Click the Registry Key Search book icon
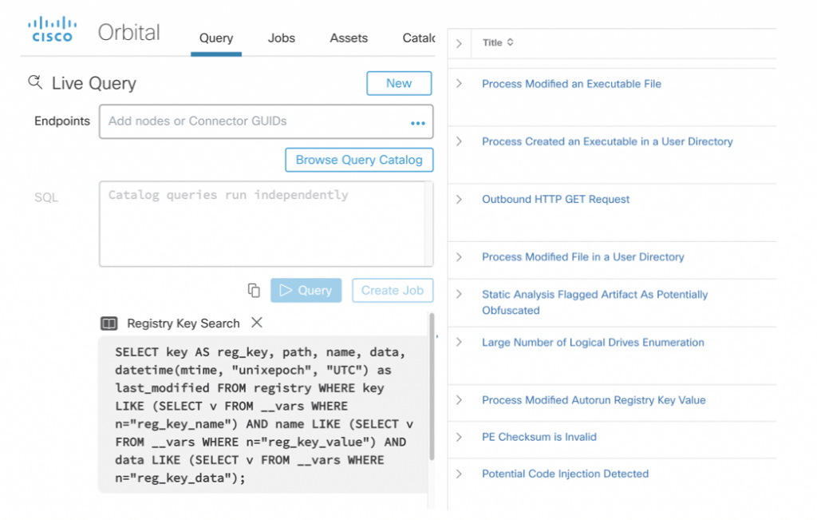Viewport: 817px width, 520px height. click(x=109, y=324)
